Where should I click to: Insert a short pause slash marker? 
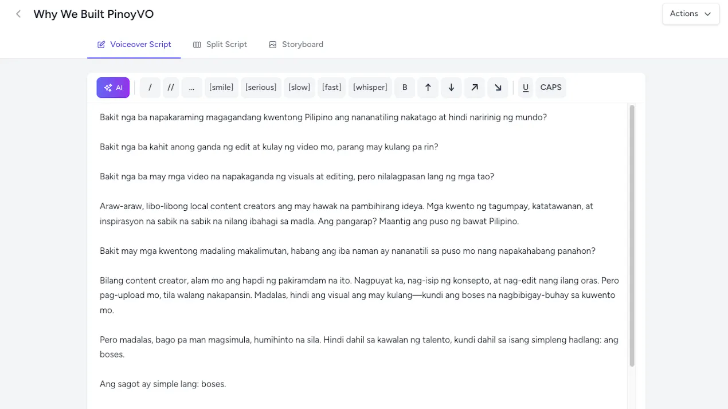pyautogui.click(x=150, y=88)
